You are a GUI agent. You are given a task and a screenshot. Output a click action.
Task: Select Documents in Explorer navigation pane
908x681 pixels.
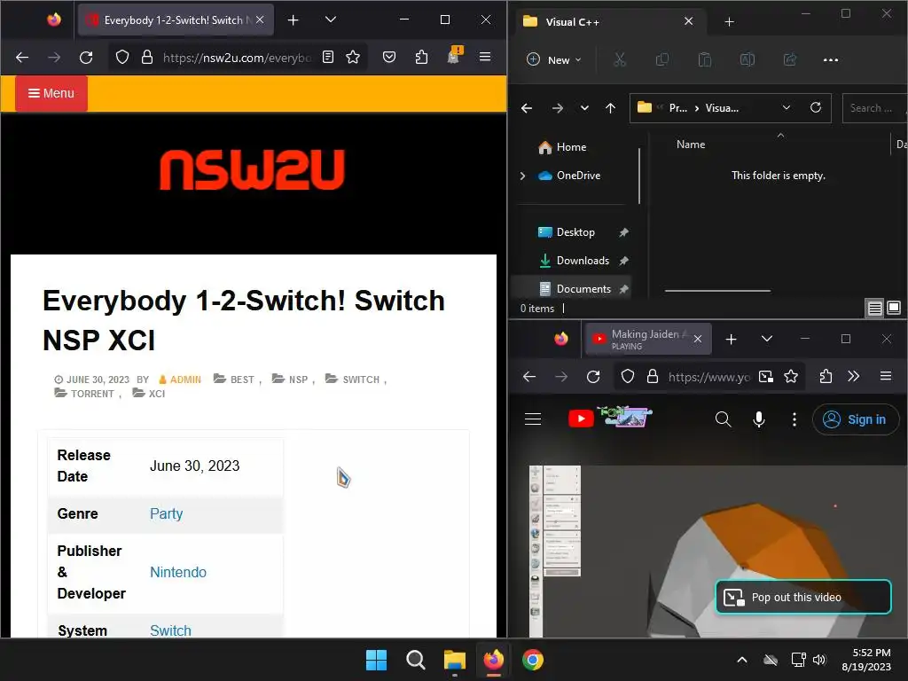coord(583,288)
